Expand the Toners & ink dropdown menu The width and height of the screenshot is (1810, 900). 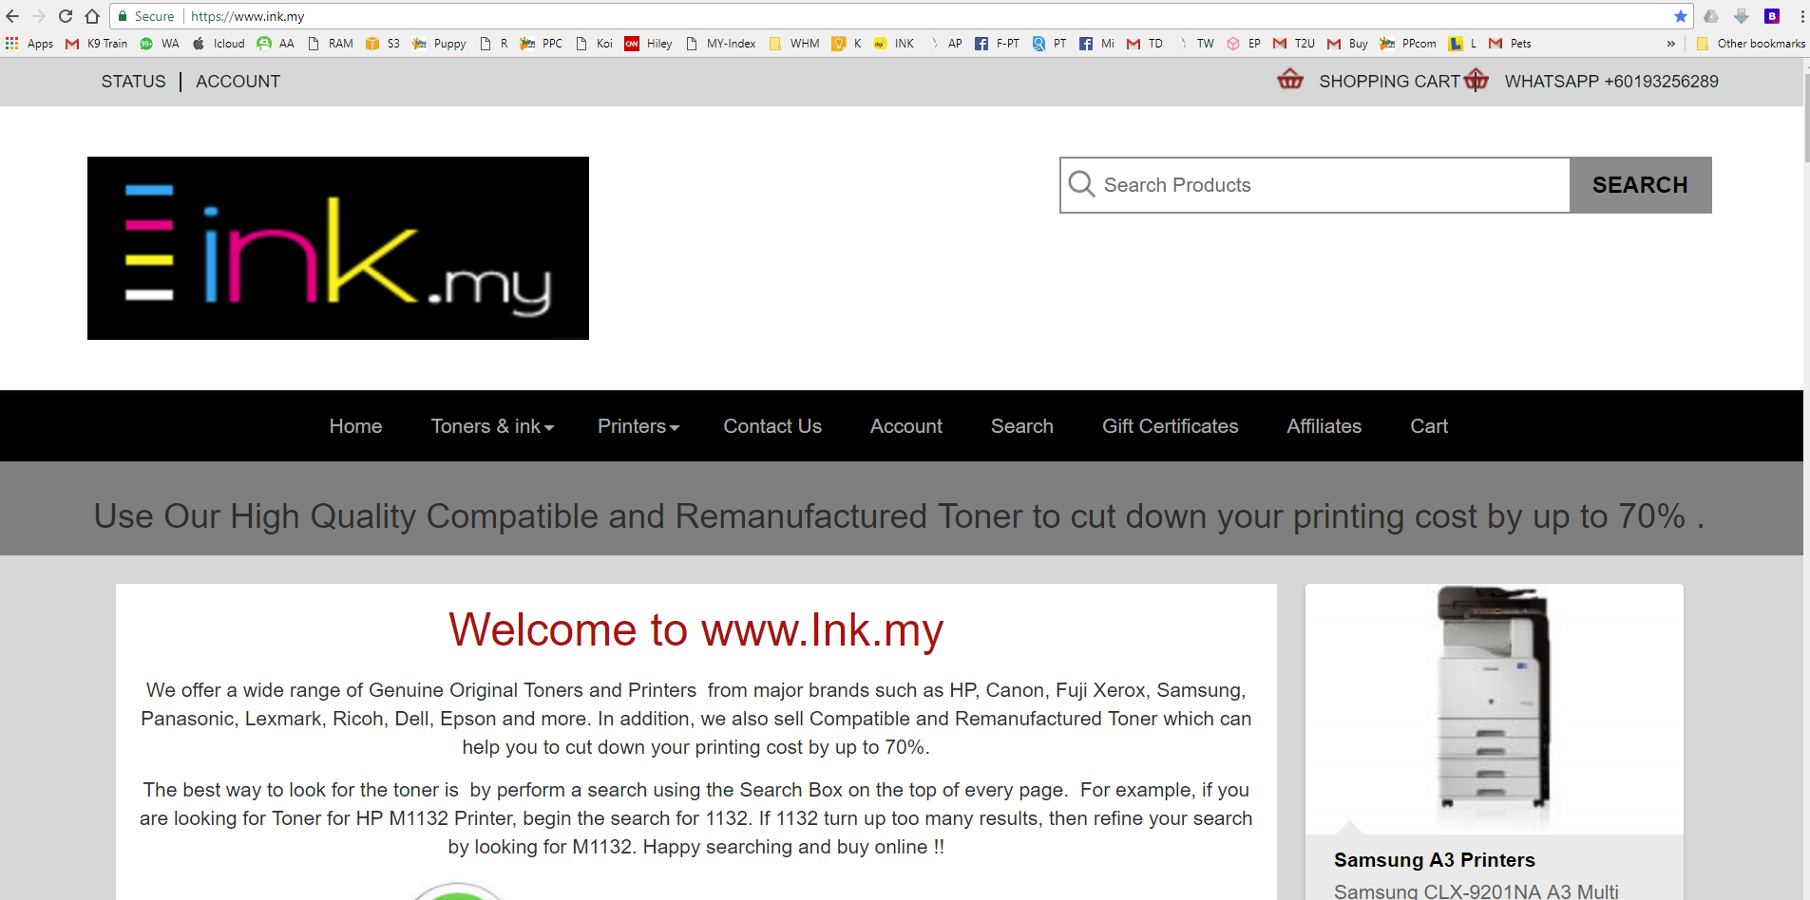[x=492, y=426]
